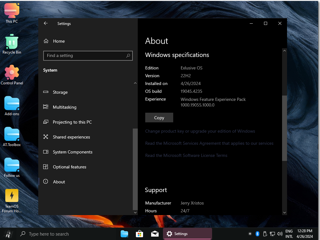
Task: Open the volume control in system tray
Action: click(280, 234)
